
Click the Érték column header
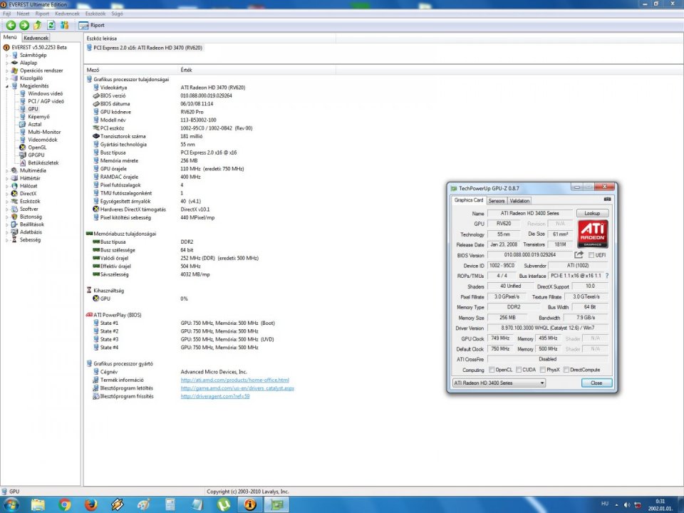[257, 70]
